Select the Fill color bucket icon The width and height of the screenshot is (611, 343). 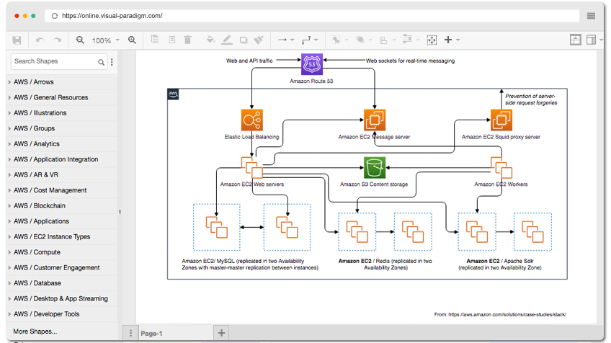click(210, 40)
